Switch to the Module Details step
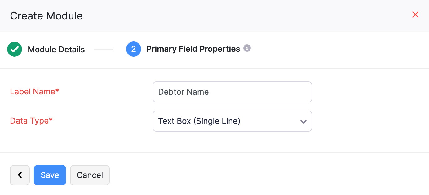 pyautogui.click(x=56, y=49)
